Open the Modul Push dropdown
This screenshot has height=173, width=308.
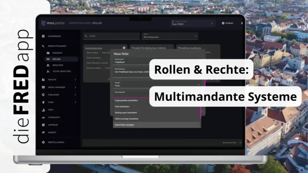[157, 84]
